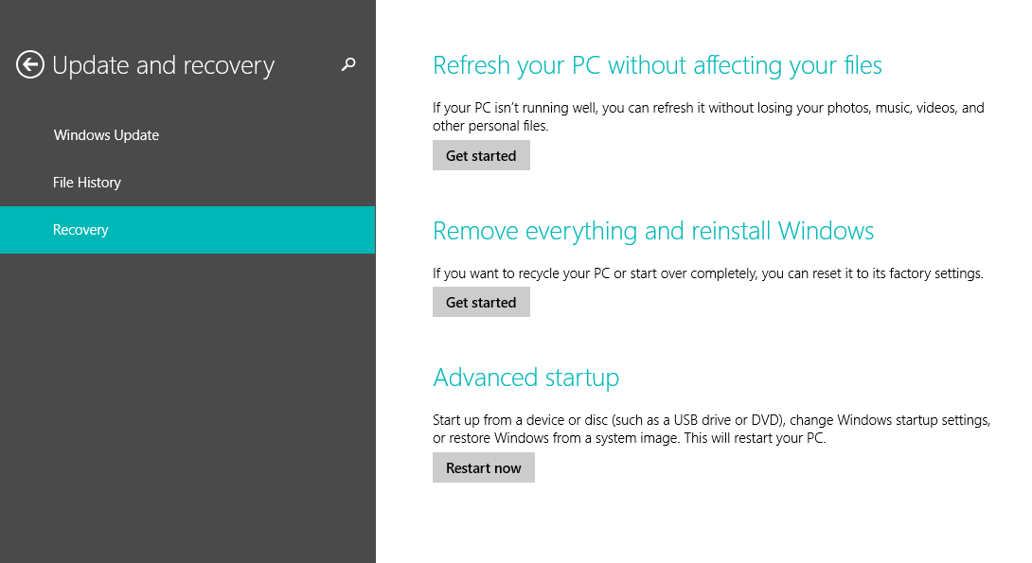Restart into advanced startup options
Image resolution: width=1032 pixels, height=563 pixels.
(483, 467)
